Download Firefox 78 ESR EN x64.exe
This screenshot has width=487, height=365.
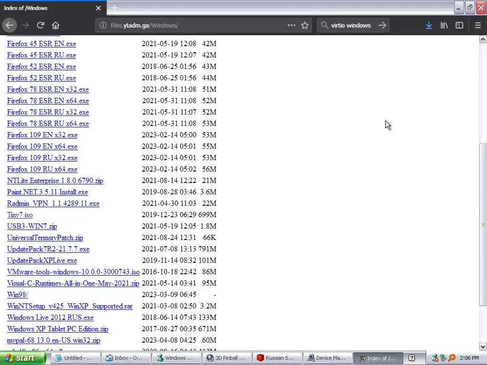(x=48, y=101)
